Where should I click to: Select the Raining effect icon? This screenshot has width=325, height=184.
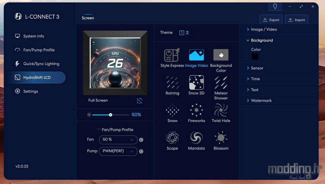coord(172,83)
